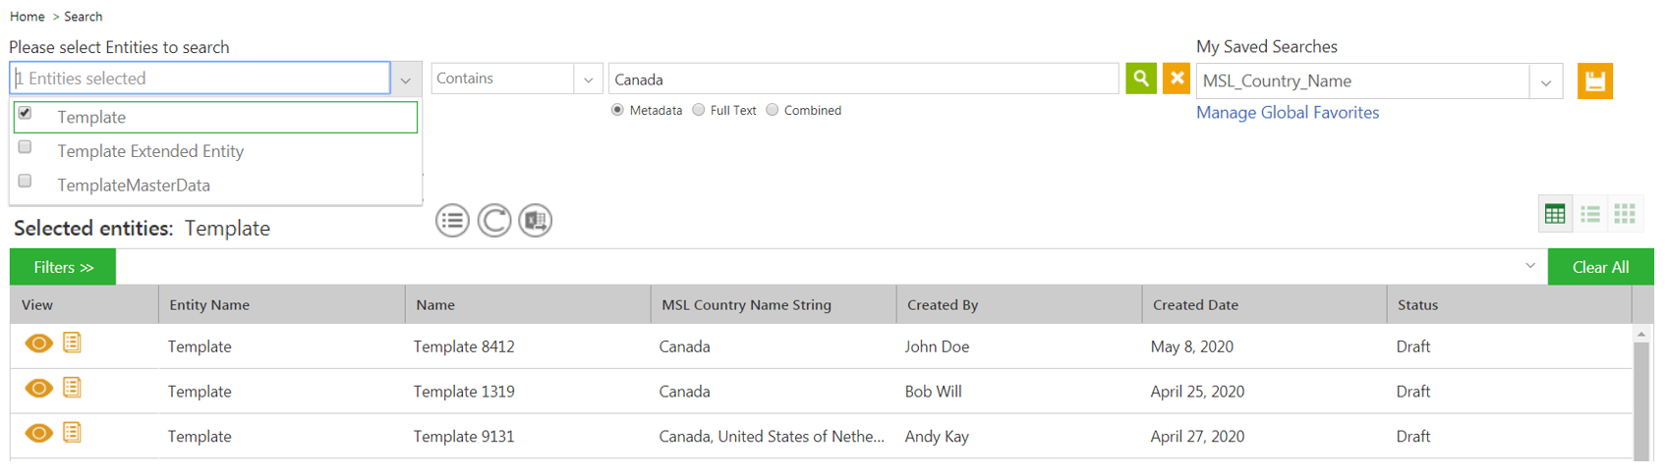Open the MSL_Country_Name saved searches dropdown
The height and width of the screenshot is (476, 1665).
1546,81
